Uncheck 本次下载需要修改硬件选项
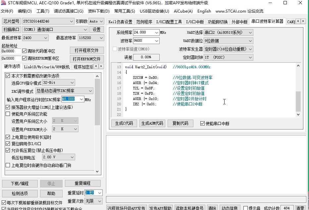309x210 pixels. 8,76
